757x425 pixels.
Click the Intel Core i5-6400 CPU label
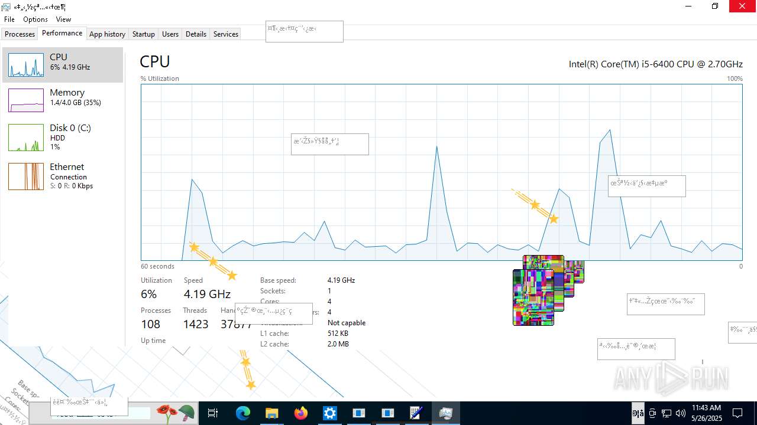click(x=655, y=64)
